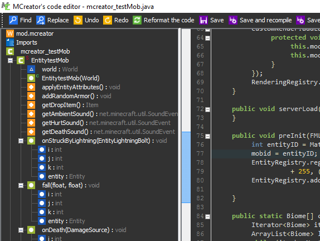Click the getDropItem method diamond icon

click(31, 105)
